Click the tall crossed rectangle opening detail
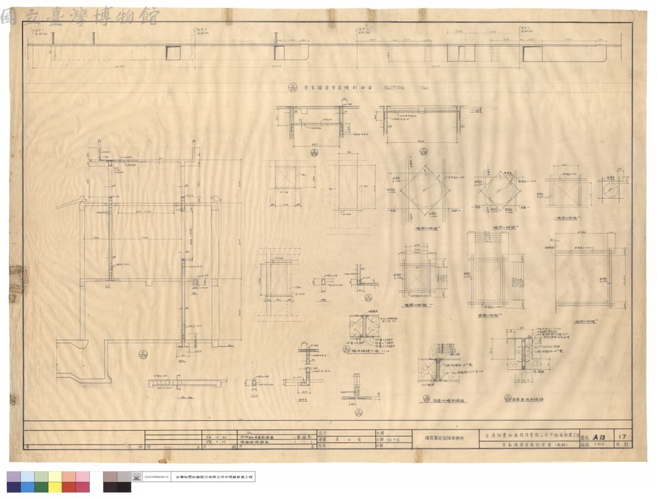Image resolution: width=657 pixels, height=499 pixels. (348, 187)
